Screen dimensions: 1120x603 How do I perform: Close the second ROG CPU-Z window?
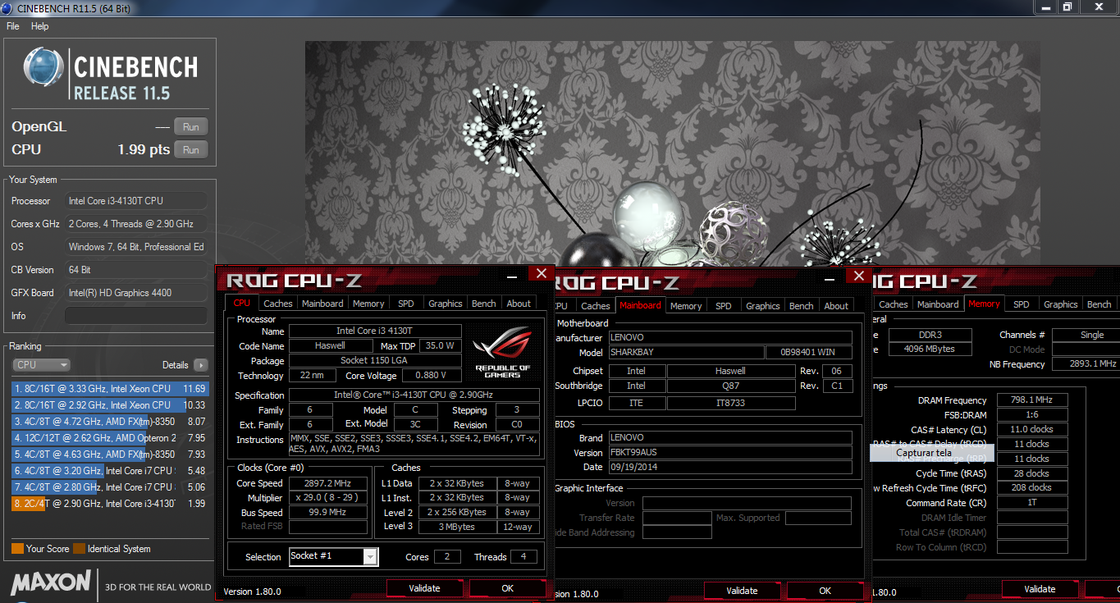click(x=858, y=276)
